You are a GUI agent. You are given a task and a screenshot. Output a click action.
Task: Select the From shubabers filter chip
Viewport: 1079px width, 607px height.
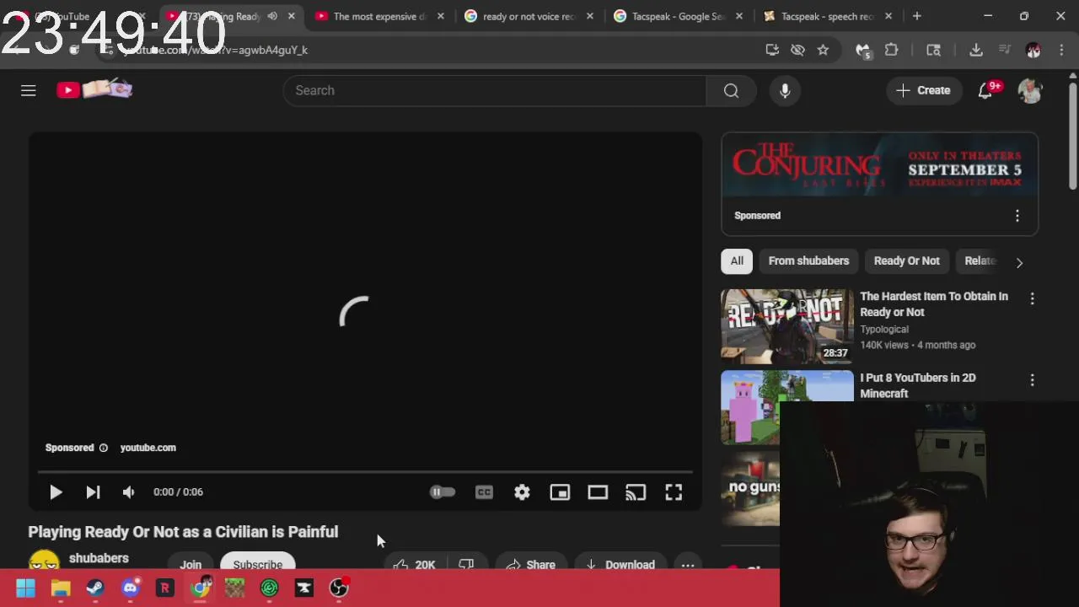pos(808,261)
